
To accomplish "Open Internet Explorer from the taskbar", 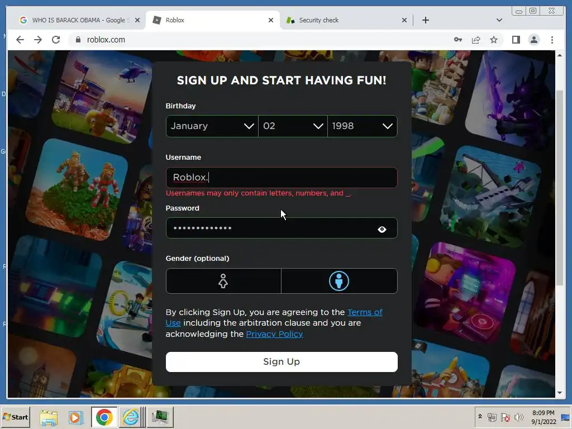I will tap(131, 417).
